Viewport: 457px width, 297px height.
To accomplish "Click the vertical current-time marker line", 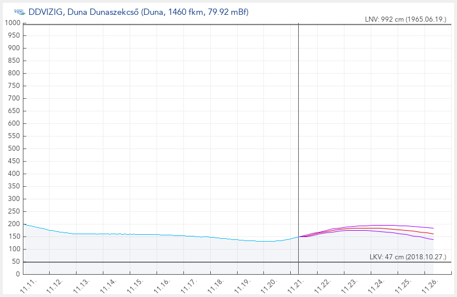I will [299, 143].
